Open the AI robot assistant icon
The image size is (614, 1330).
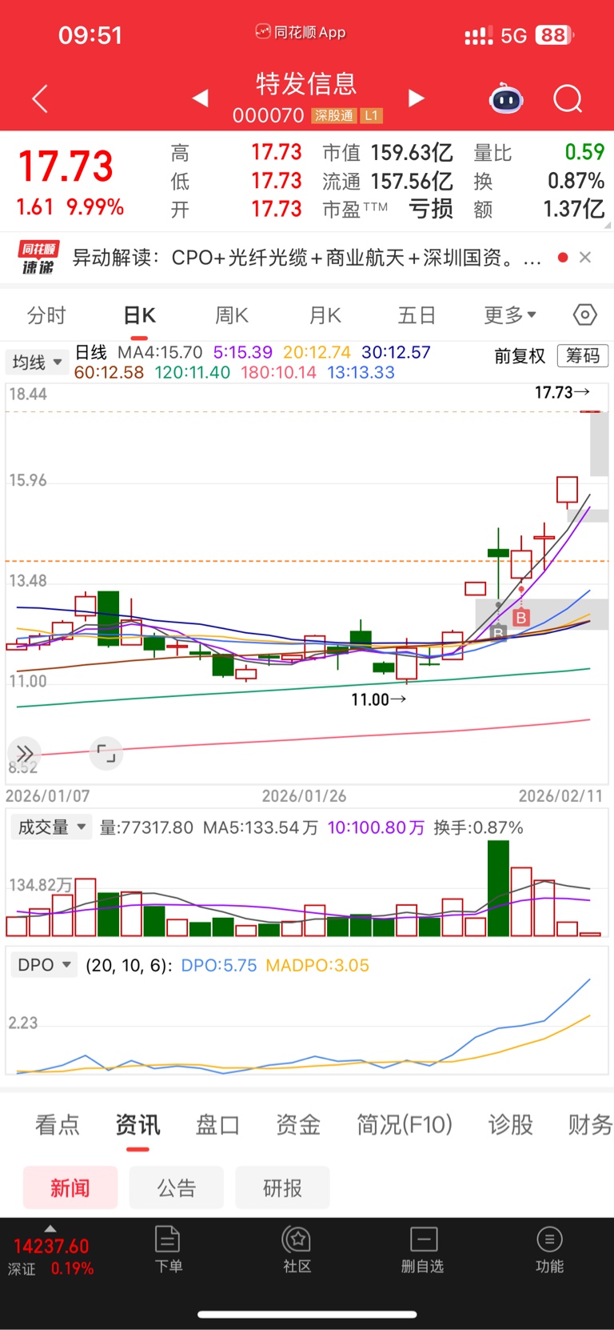point(506,98)
